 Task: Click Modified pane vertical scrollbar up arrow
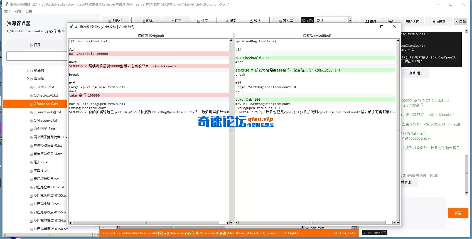point(398,40)
